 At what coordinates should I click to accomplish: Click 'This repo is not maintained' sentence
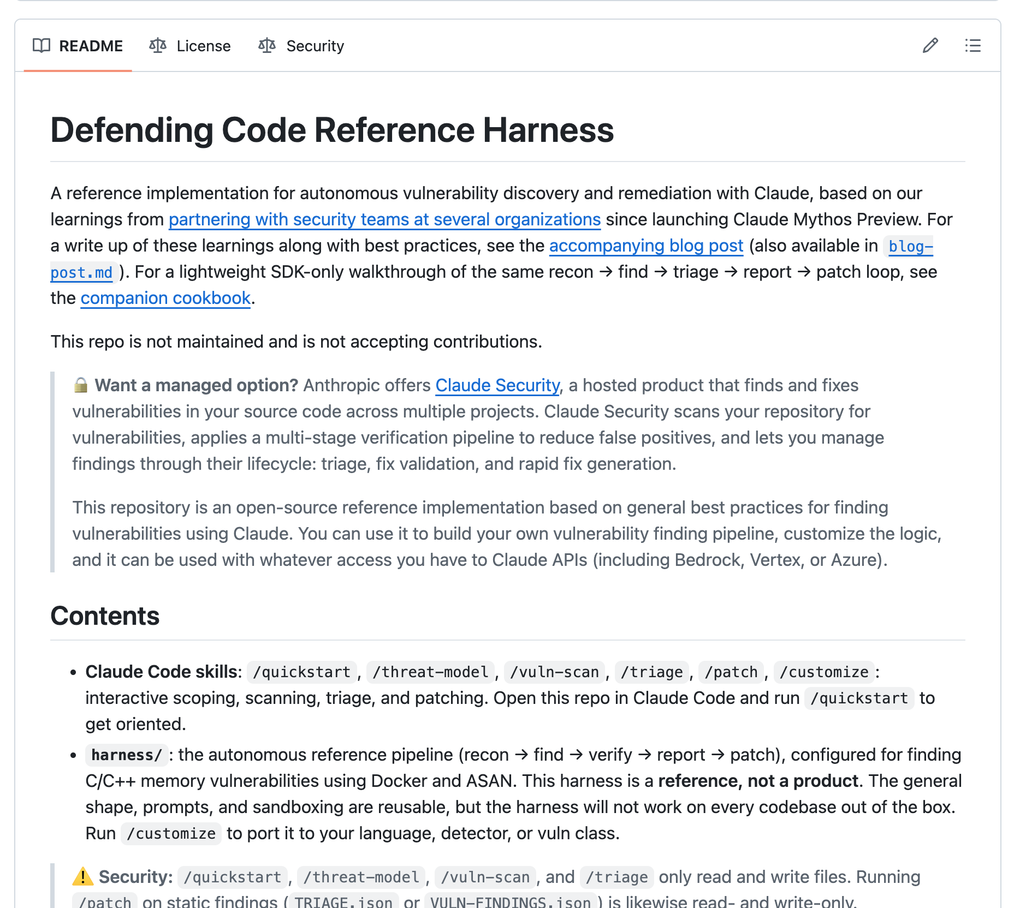click(296, 342)
